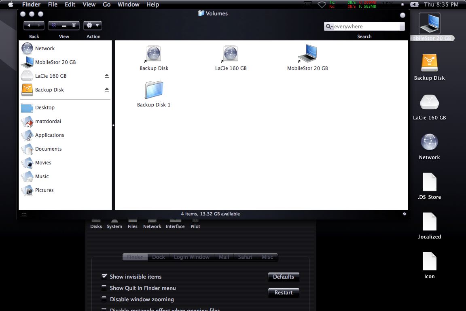Select Backup Disk in sidebar

pos(49,89)
